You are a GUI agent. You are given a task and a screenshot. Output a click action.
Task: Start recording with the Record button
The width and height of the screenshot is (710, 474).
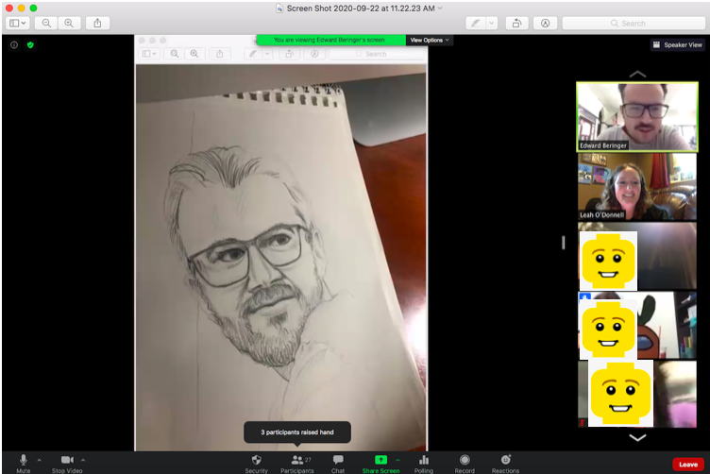[465, 464]
